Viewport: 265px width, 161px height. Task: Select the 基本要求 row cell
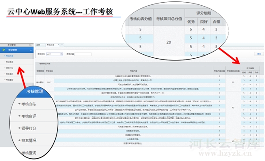pos(40,82)
